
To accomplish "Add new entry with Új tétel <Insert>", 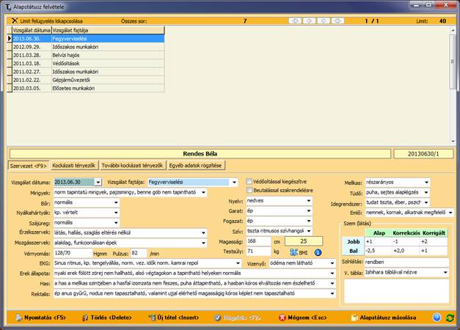I will pyautogui.click(x=174, y=318).
